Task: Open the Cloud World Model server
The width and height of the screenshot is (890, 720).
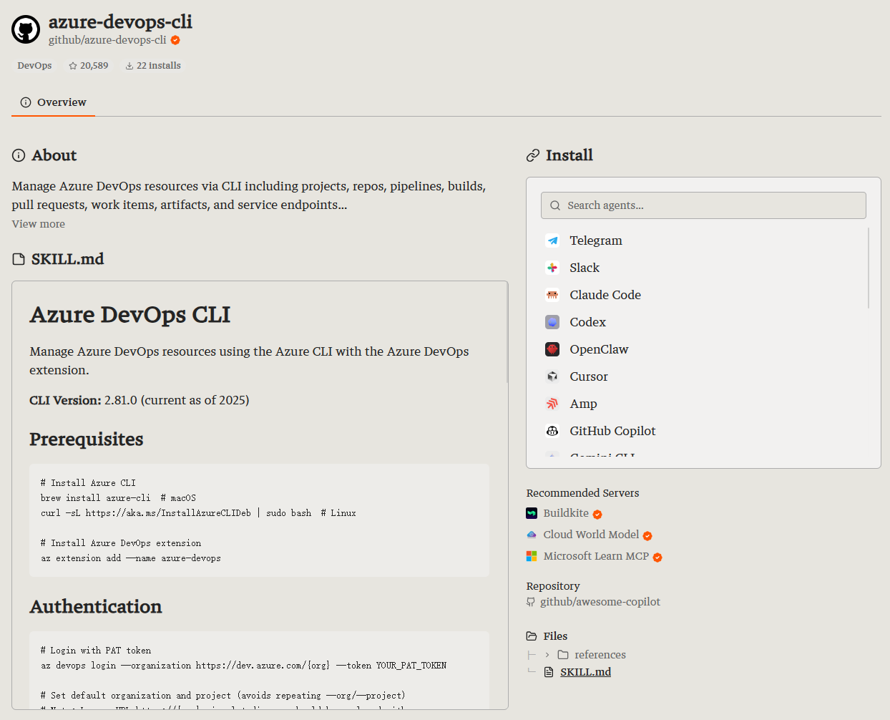Action: pos(591,535)
